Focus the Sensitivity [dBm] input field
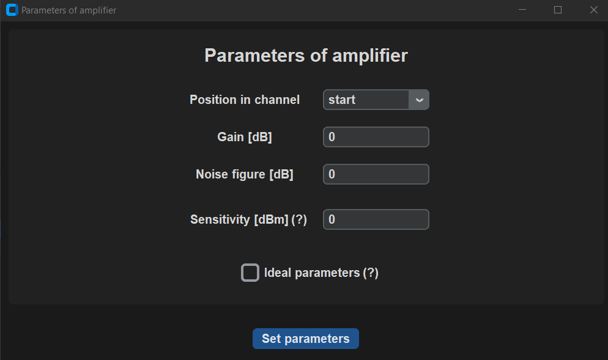 pos(376,219)
